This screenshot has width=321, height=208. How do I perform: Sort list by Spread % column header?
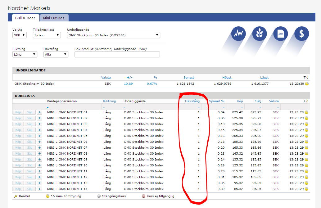(x=216, y=101)
